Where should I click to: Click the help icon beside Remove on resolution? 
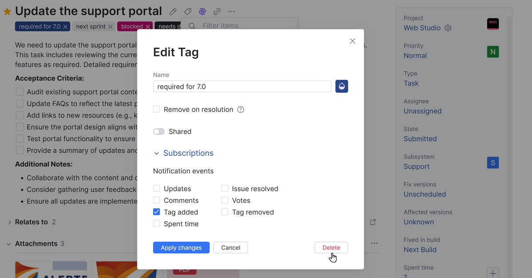click(240, 109)
